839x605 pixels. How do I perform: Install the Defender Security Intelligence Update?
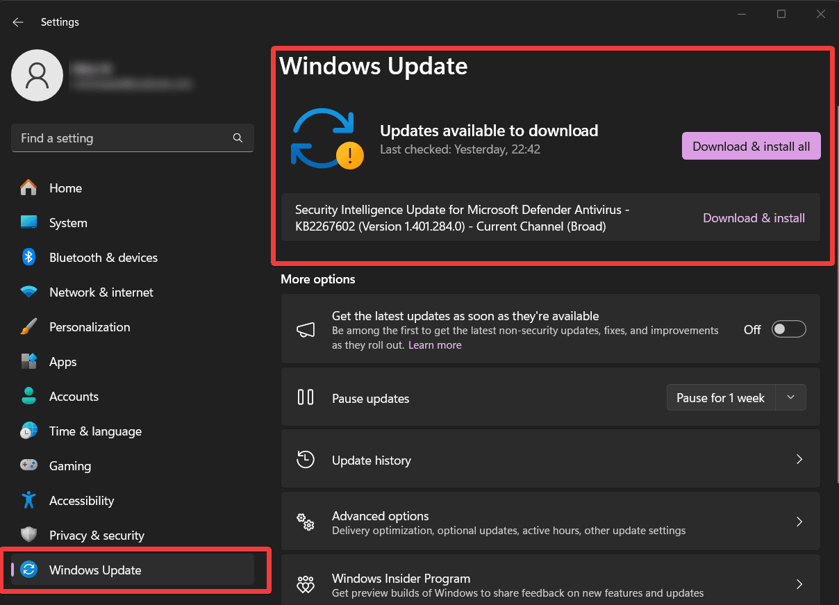click(x=754, y=217)
